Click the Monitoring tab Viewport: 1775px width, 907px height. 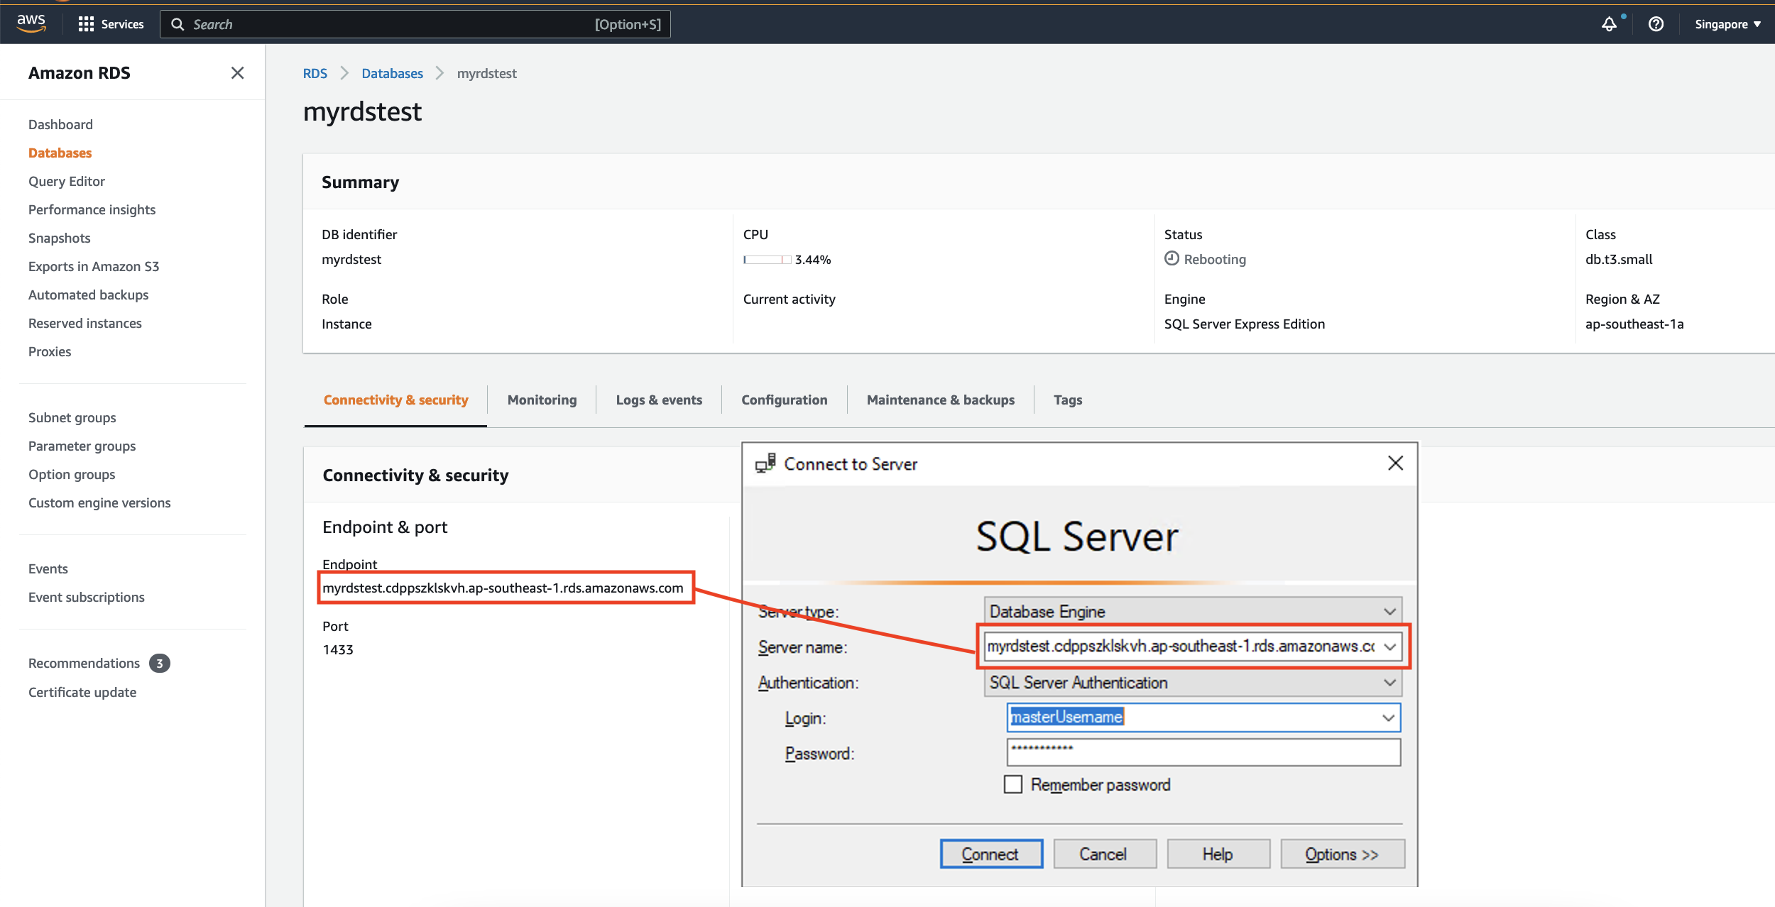[542, 399]
